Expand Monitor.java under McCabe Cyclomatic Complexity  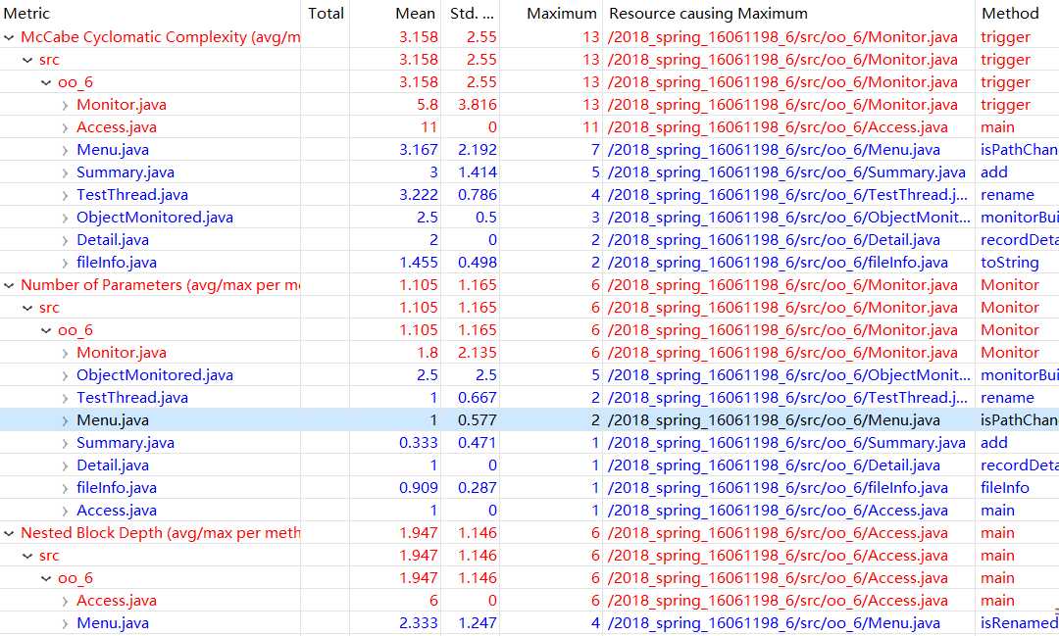click(65, 105)
